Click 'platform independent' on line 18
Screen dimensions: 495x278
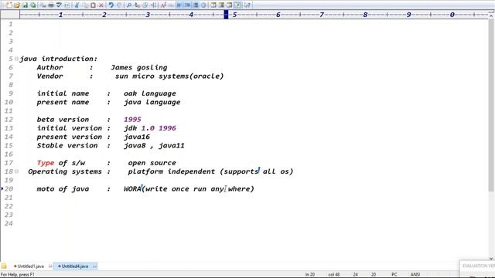coord(171,171)
